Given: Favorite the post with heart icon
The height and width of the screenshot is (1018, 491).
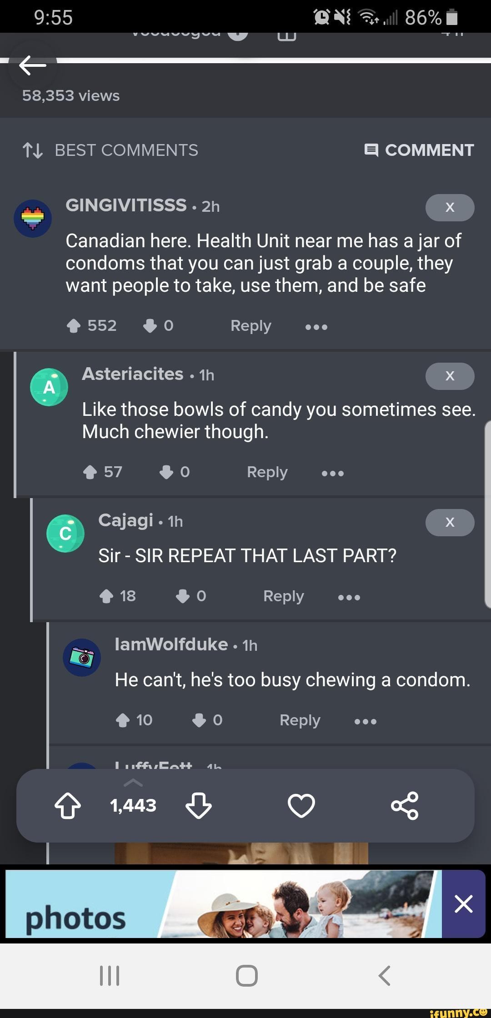Looking at the screenshot, I should click(301, 805).
